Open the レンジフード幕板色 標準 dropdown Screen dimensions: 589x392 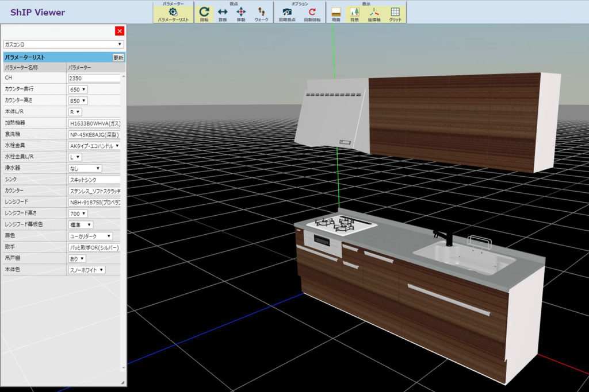point(81,225)
